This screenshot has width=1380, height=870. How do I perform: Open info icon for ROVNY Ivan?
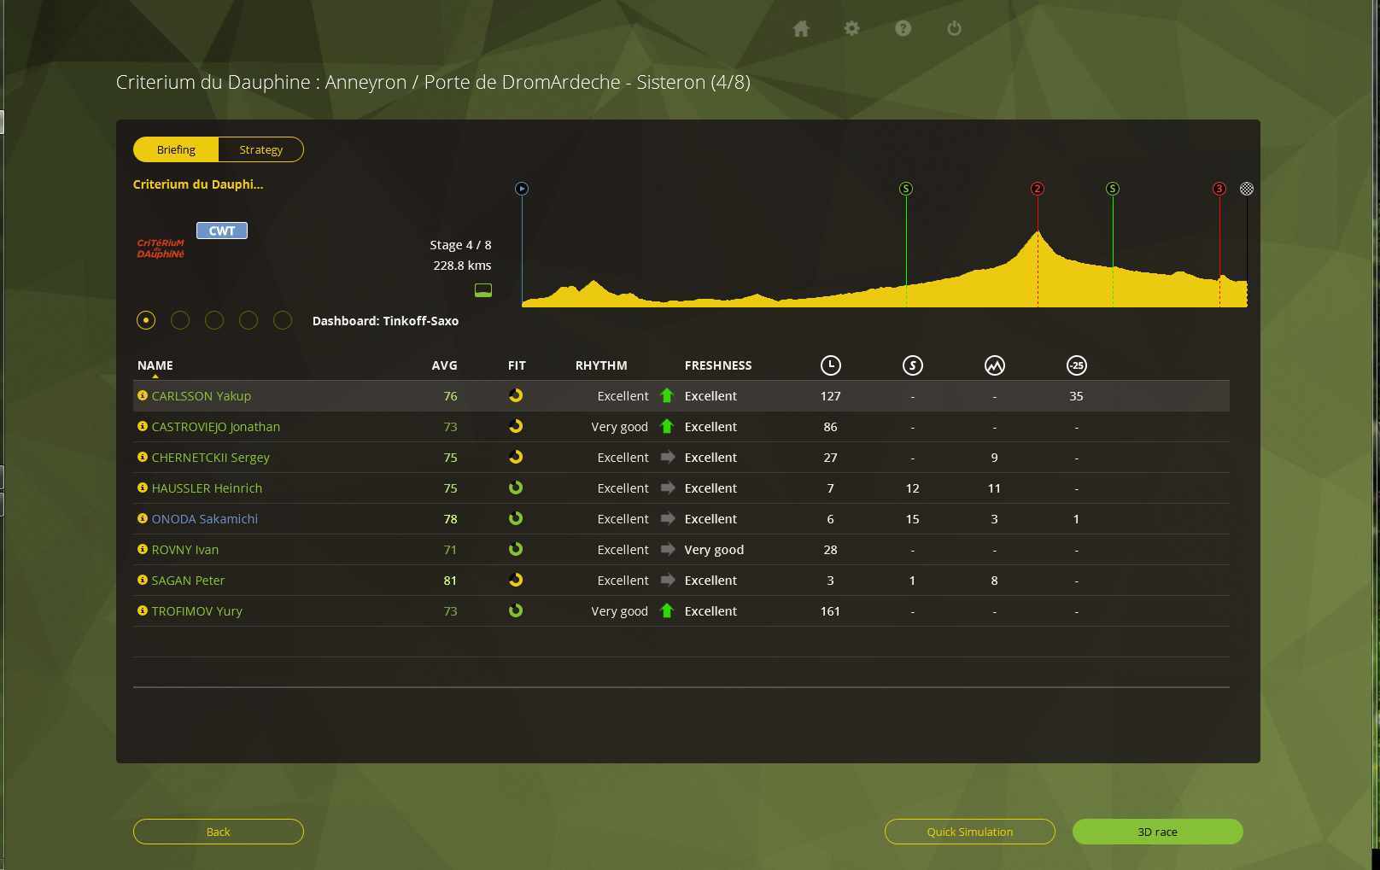point(143,549)
